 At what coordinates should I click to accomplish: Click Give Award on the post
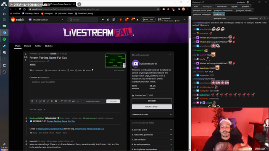pyautogui.click(x=51, y=70)
